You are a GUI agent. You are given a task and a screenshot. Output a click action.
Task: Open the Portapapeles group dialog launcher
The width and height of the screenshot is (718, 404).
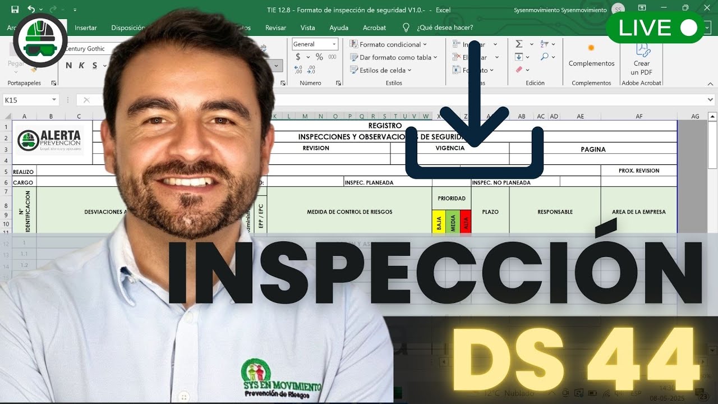coord(54,83)
